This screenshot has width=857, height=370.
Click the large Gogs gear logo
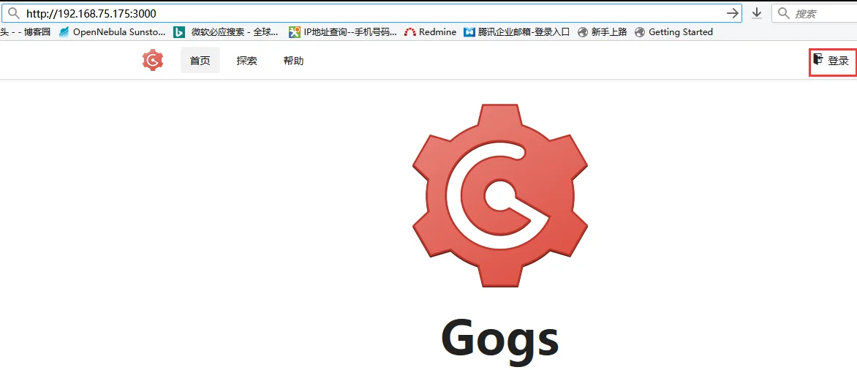(500, 195)
